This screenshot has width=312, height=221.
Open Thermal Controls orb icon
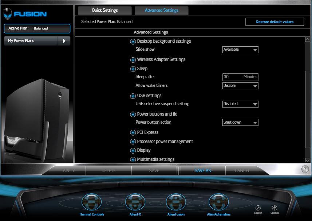91,202
